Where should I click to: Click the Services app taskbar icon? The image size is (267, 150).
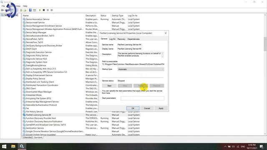pyautogui.click(x=22, y=146)
